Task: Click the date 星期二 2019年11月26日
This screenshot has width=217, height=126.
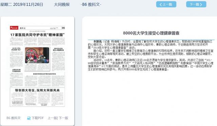Action: (x=22, y=4)
